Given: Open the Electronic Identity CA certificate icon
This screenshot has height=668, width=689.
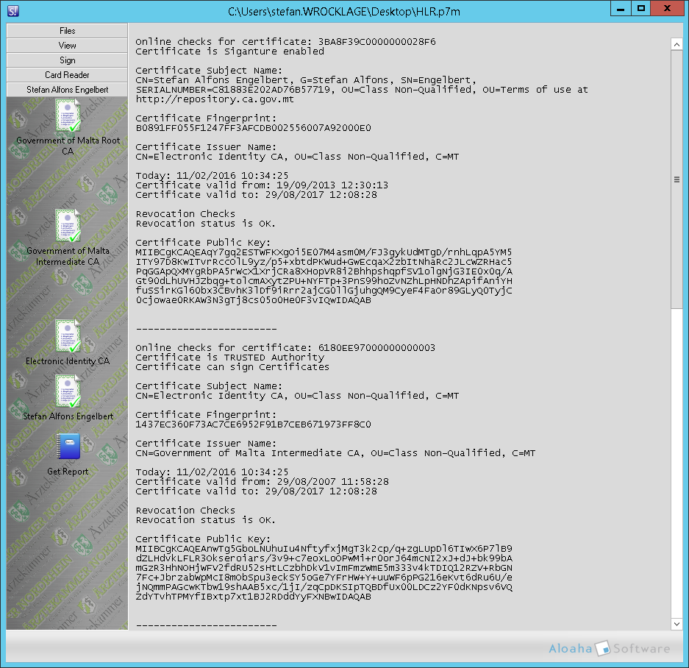Looking at the screenshot, I should pyautogui.click(x=68, y=337).
